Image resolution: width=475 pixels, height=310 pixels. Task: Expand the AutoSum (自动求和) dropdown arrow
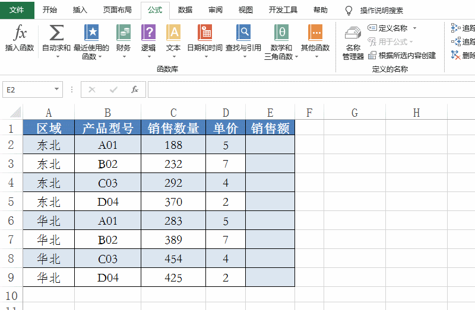pyautogui.click(x=58, y=56)
